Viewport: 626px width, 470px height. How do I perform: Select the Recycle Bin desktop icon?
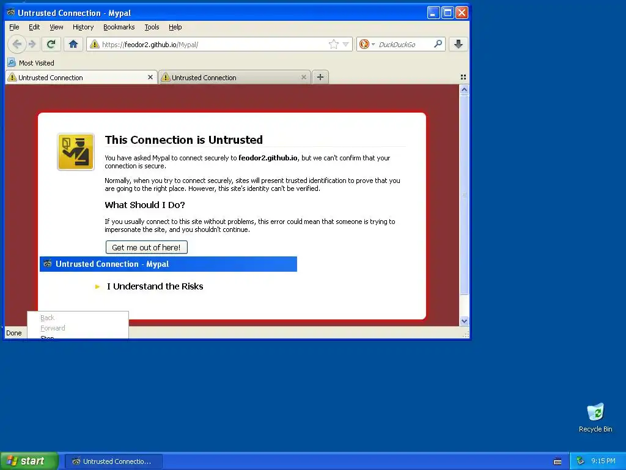pyautogui.click(x=595, y=417)
